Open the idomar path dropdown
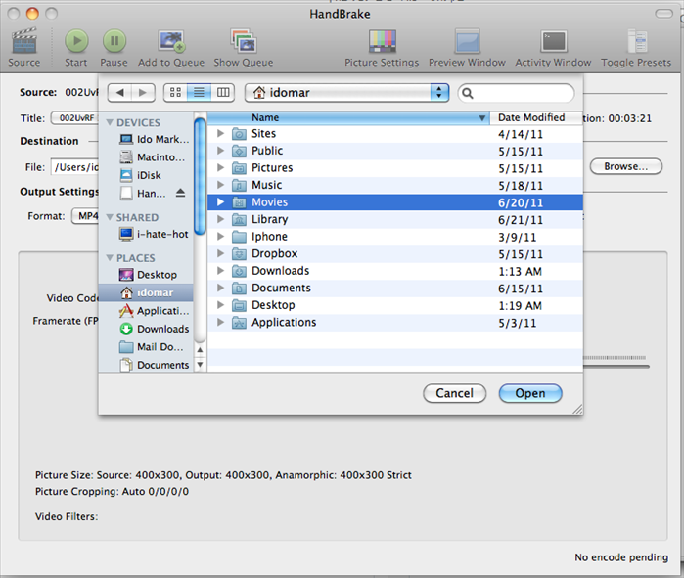The height and width of the screenshot is (578, 684). click(x=346, y=92)
